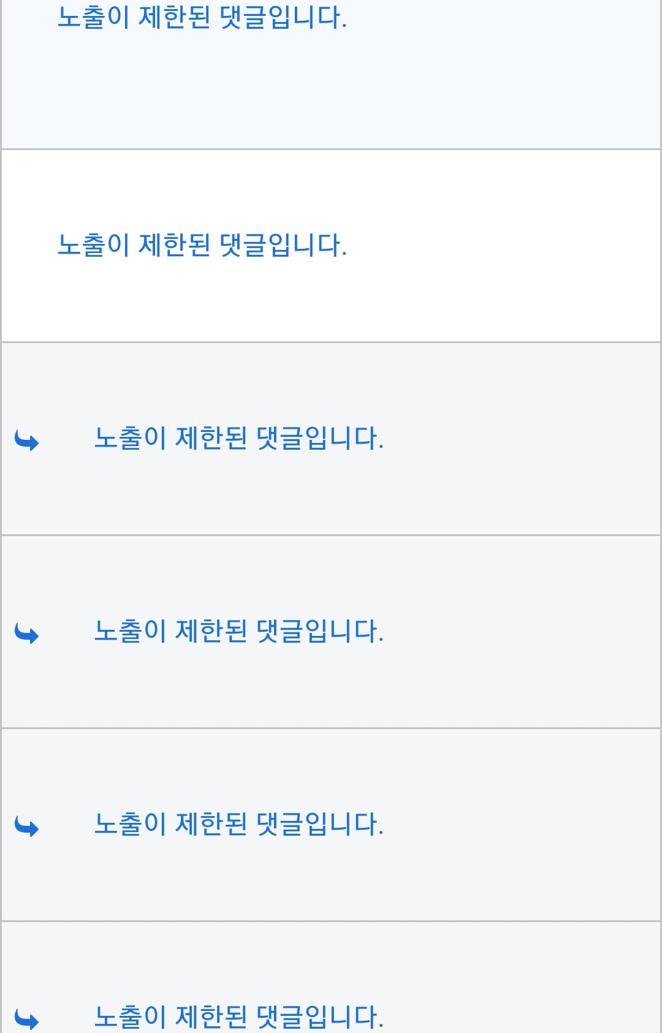The height and width of the screenshot is (1033, 662).
Task: Click the second reply arrow icon
Action: click(x=27, y=634)
